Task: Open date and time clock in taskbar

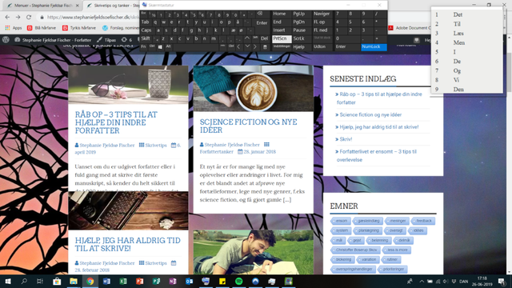Action: (482, 281)
